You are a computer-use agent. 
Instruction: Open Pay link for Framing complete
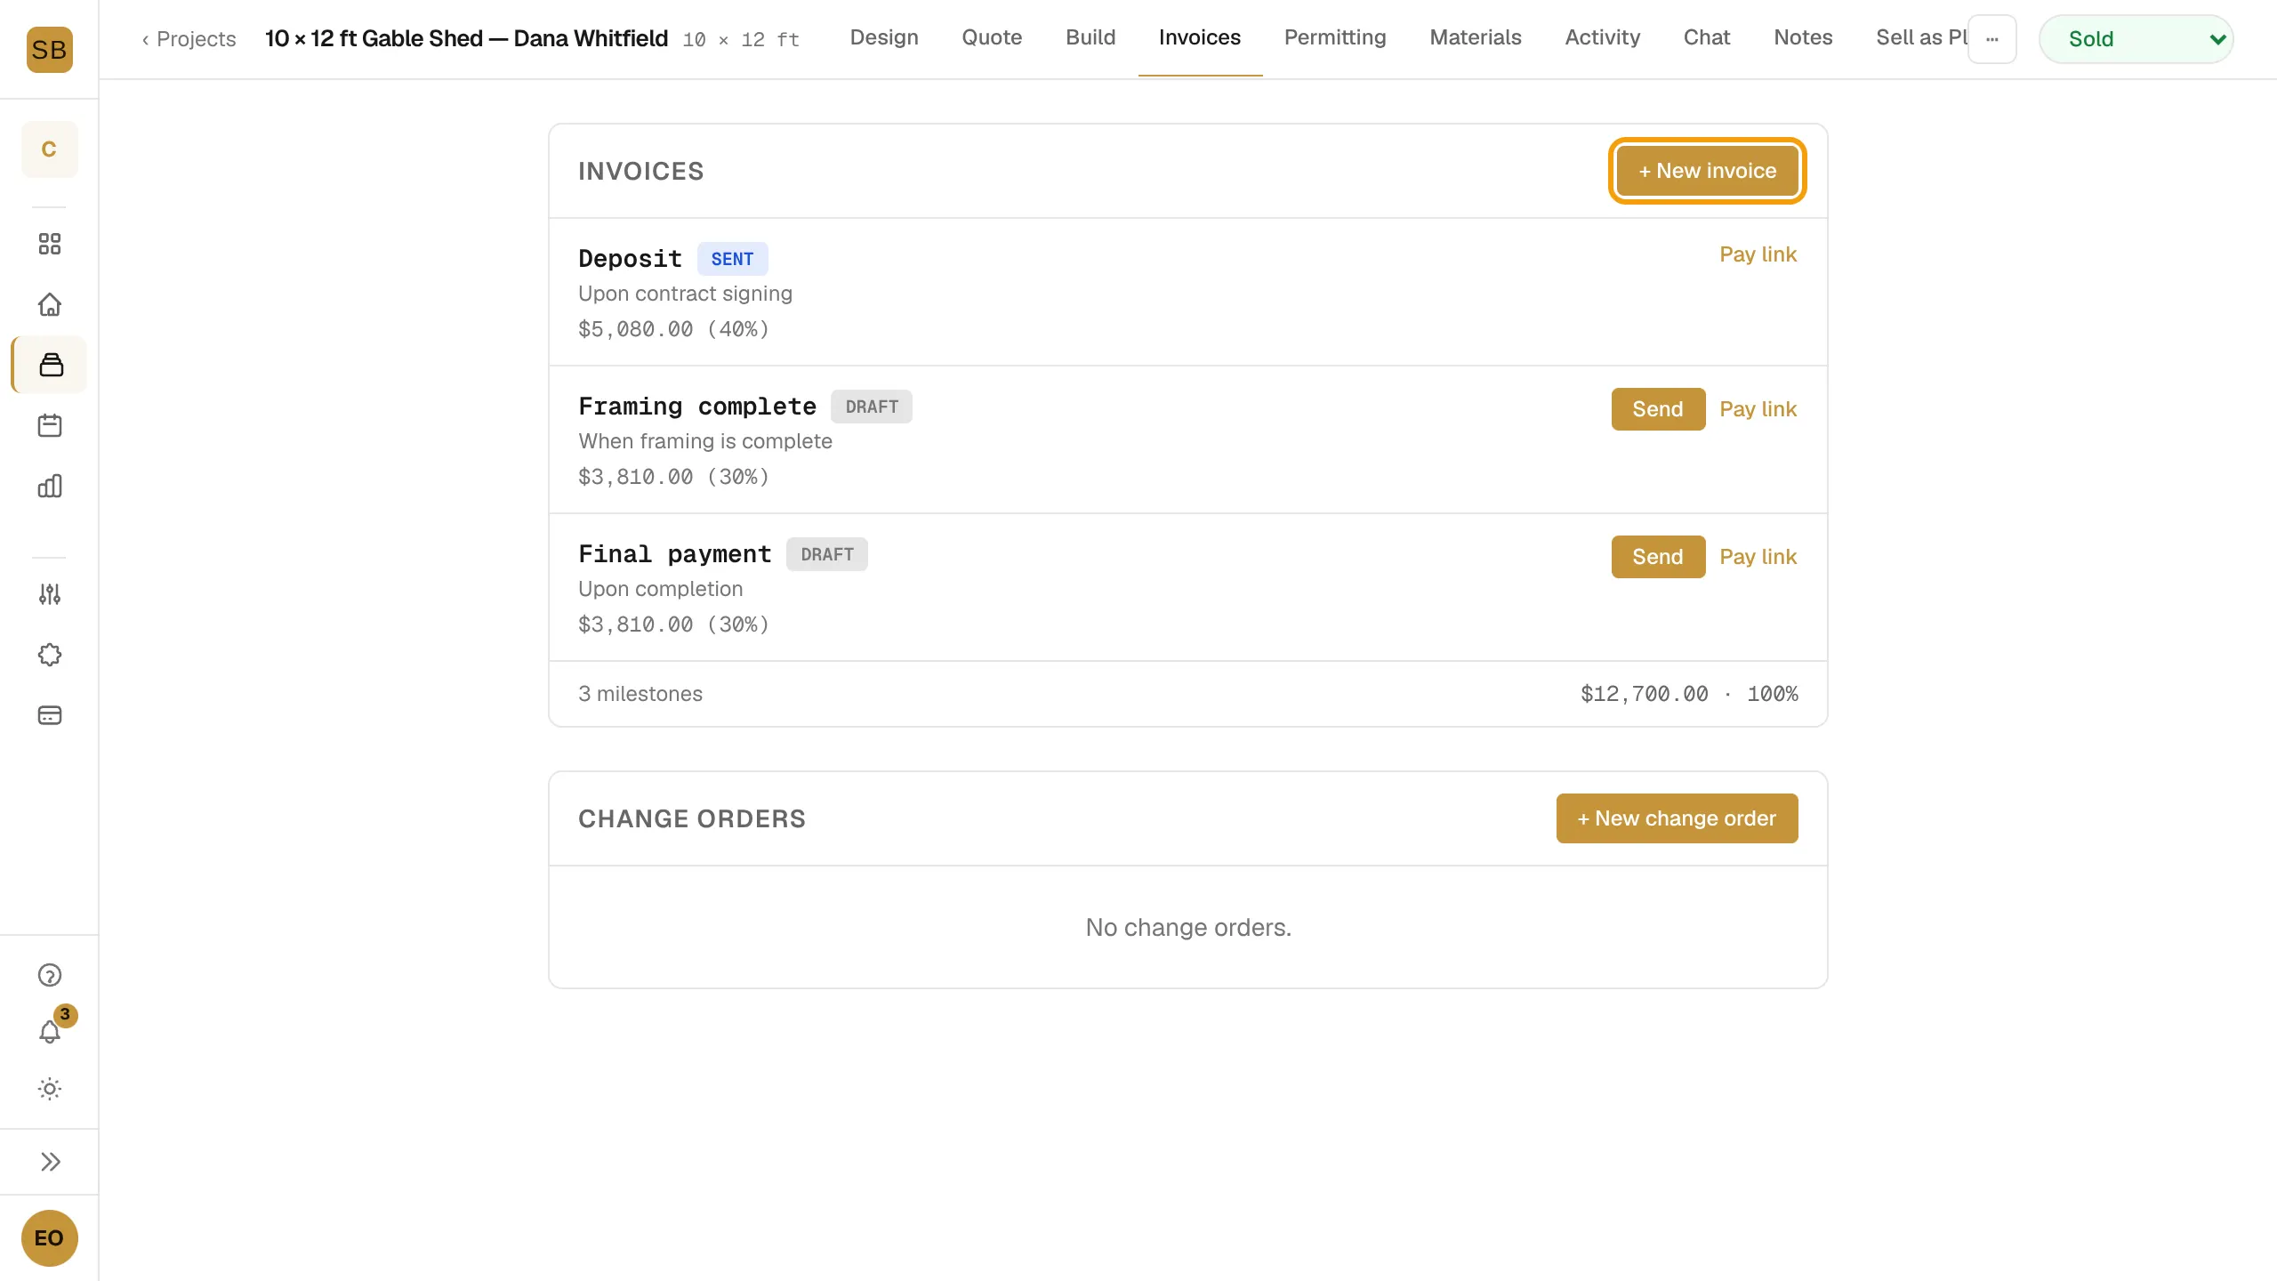coord(1758,409)
